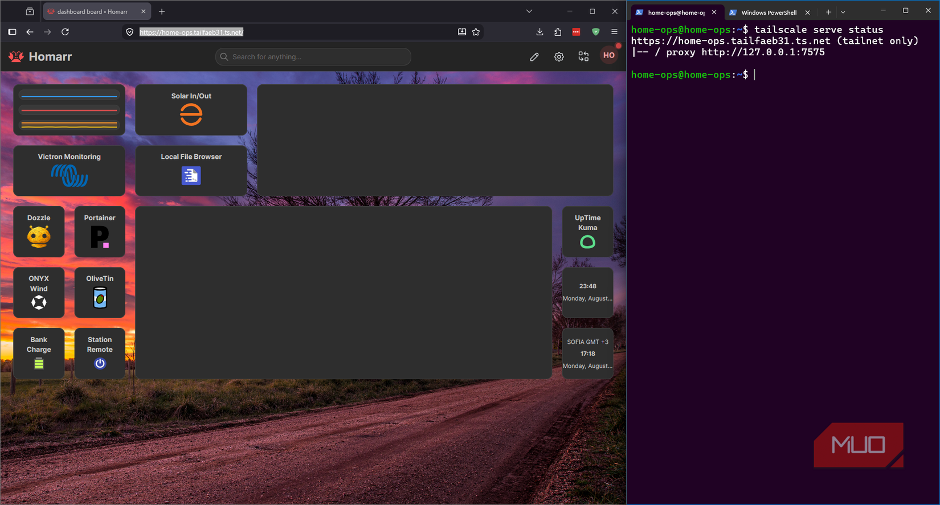
Task: Click the SOFIA GMT +3 clock widget
Action: 587,354
